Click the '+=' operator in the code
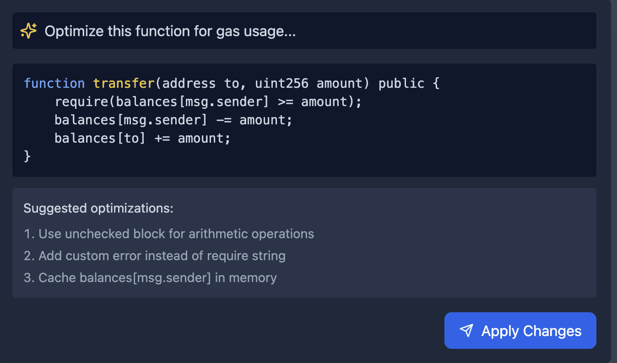617x363 pixels. (162, 138)
